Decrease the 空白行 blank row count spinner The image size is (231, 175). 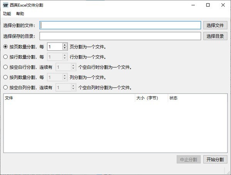coord(73,68)
